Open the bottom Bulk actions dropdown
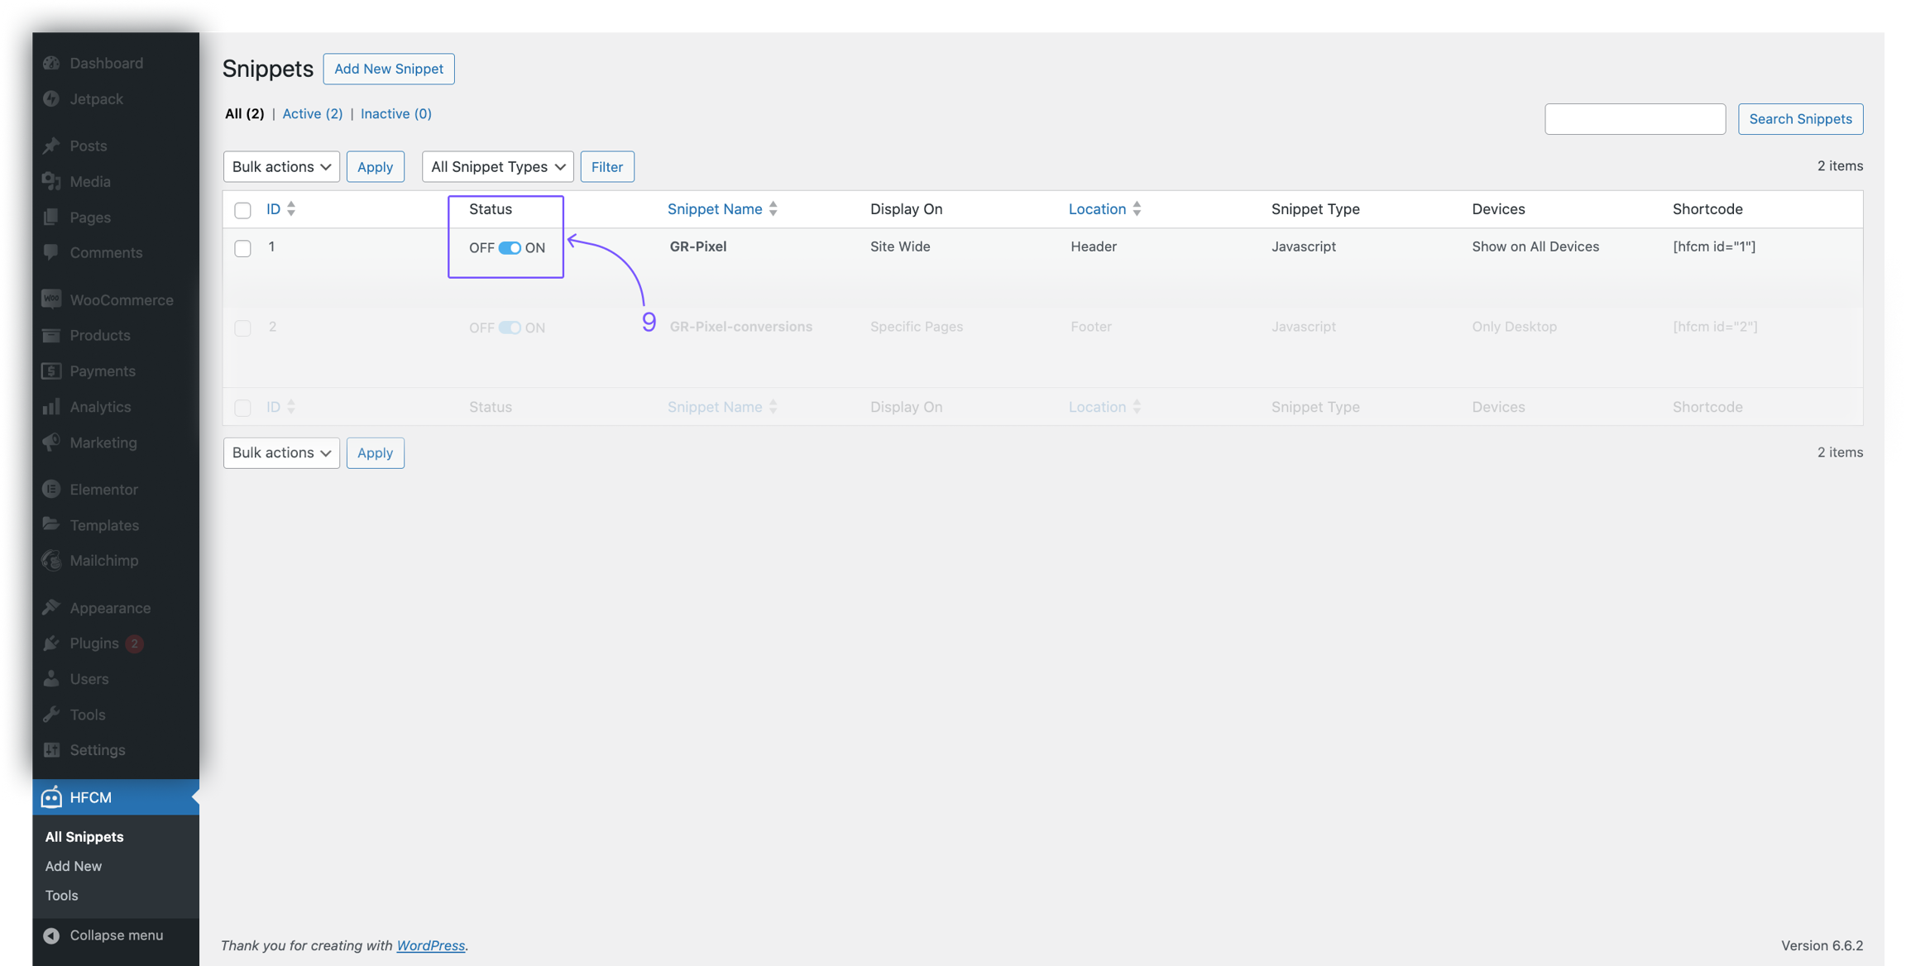 pos(281,452)
